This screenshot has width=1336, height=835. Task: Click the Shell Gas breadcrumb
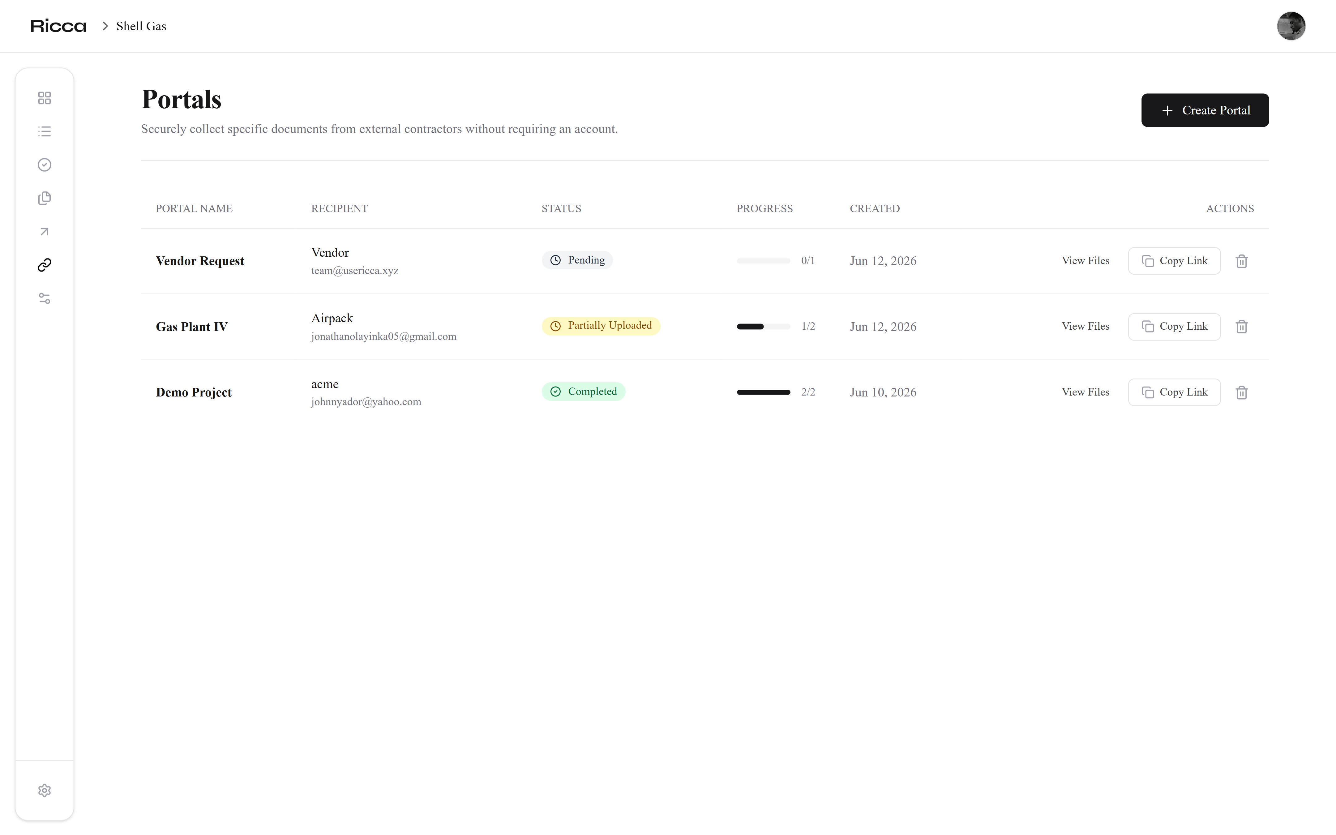[x=141, y=26]
